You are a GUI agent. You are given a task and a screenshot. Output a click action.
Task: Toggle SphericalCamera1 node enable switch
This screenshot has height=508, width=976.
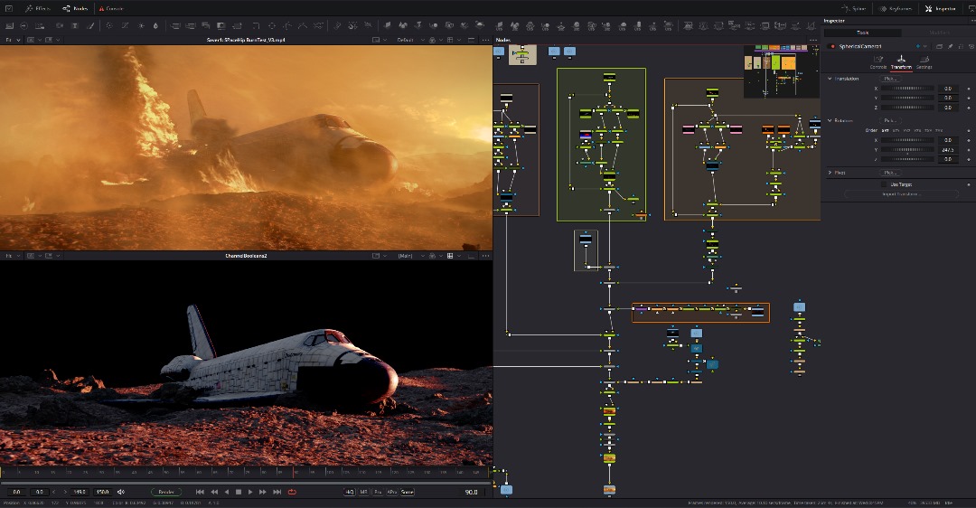831,46
